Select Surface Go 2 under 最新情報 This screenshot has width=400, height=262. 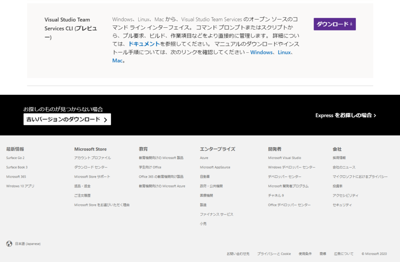[x=16, y=158]
